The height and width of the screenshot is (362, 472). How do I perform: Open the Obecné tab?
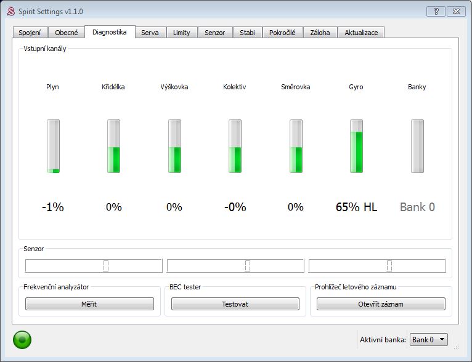point(67,33)
